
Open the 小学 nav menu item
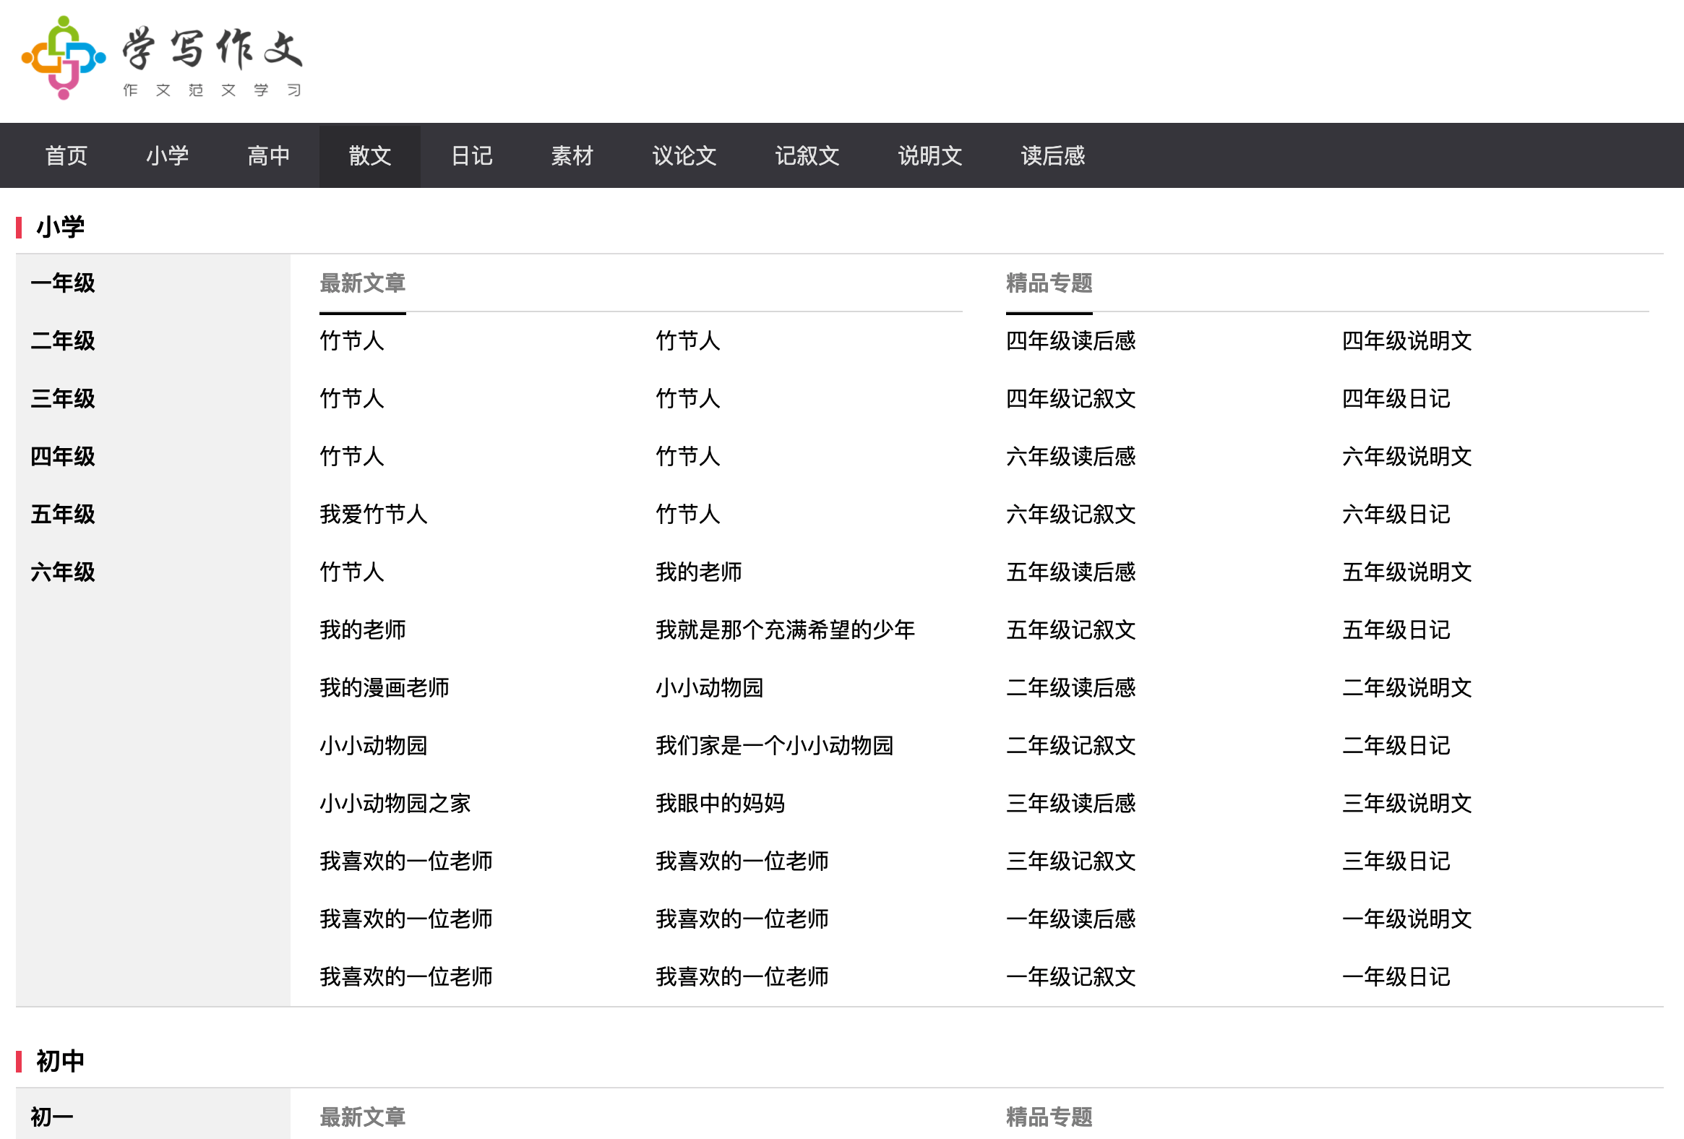(x=168, y=156)
